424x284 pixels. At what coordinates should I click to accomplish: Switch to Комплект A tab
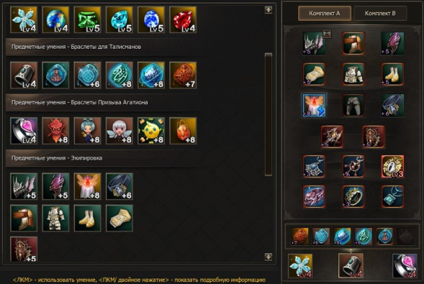point(324,13)
